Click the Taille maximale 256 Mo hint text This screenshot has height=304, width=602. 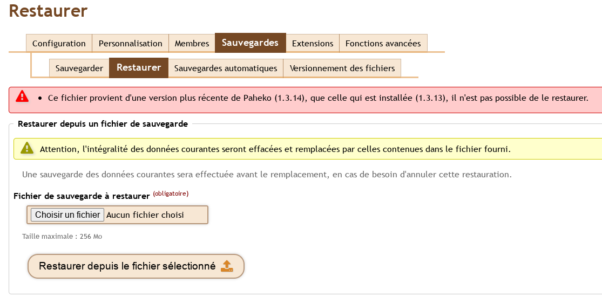pos(62,237)
